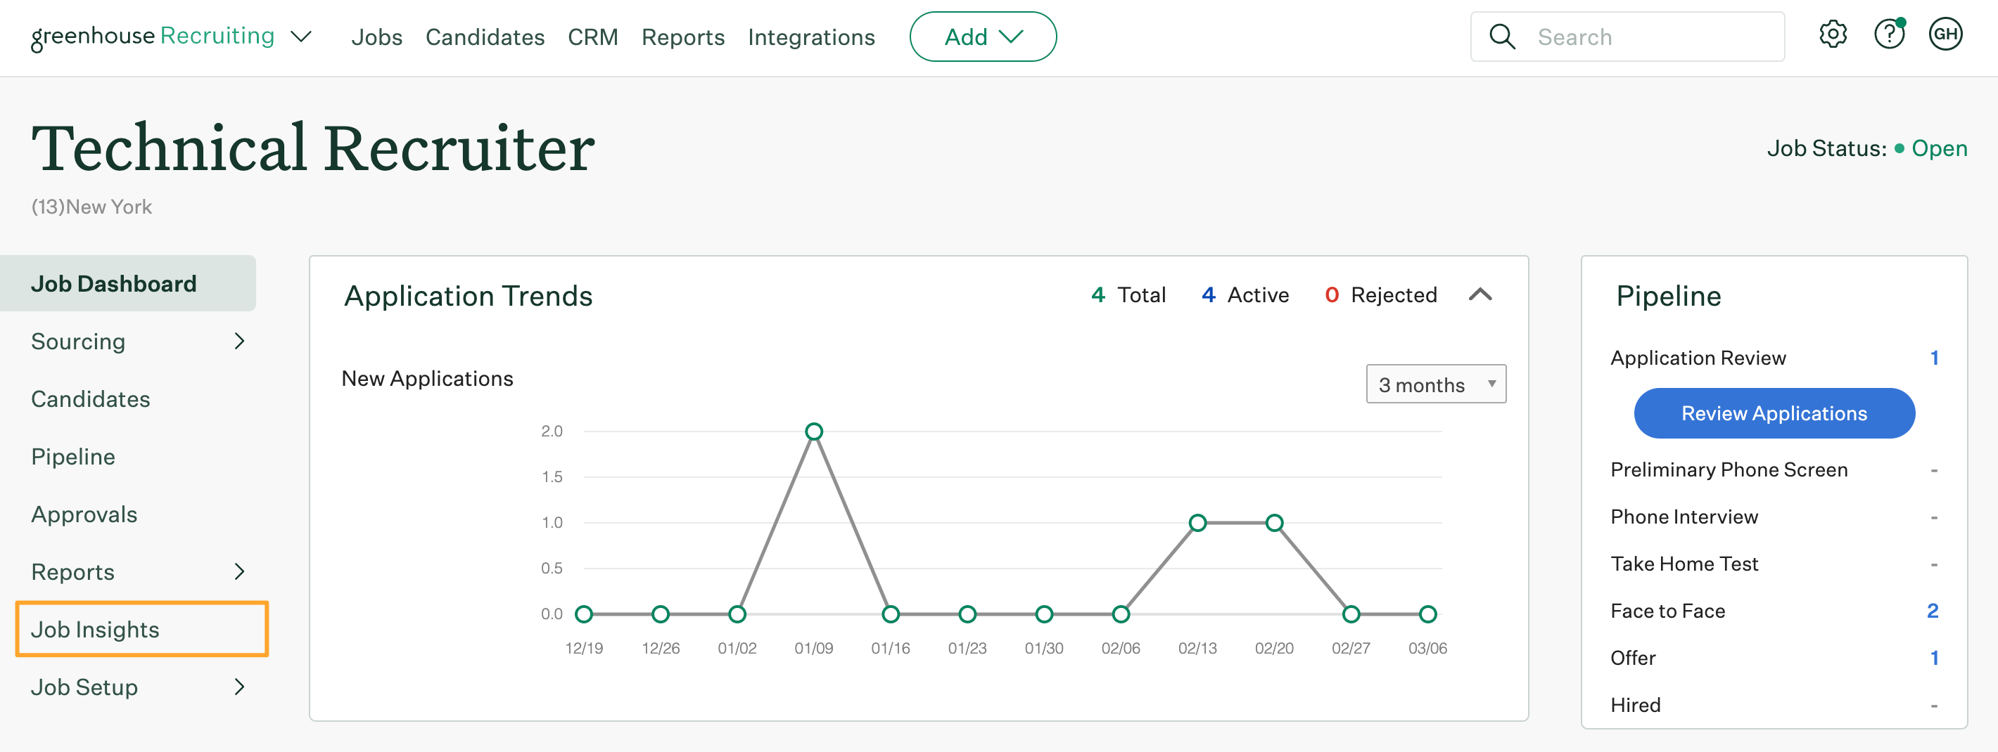1998x752 pixels.
Task: Expand the Sourcing sidebar submenu
Action: coord(239,341)
